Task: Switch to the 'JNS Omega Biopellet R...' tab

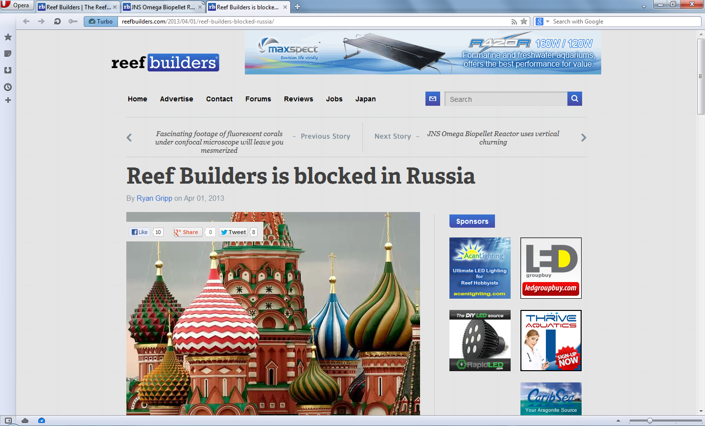Action: click(x=163, y=7)
